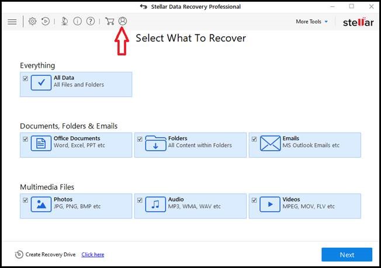Toggle the Office Documents checkbox
381x268 pixels.
coord(25,139)
